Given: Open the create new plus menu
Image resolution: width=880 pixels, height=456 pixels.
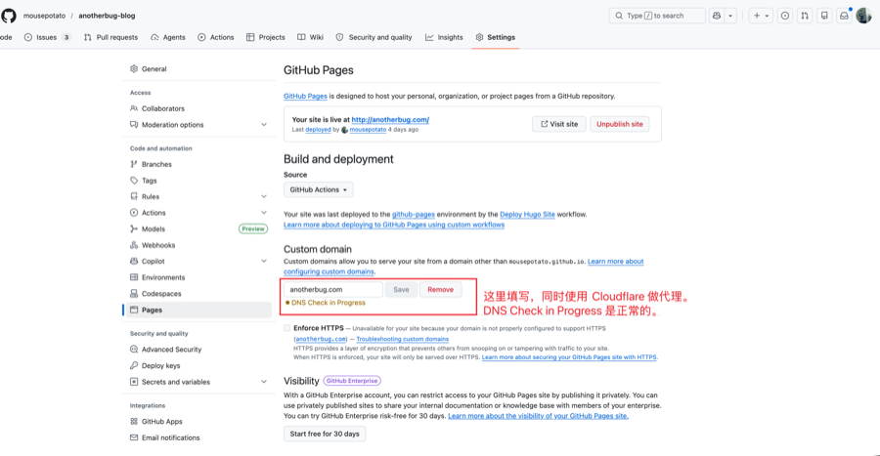Looking at the screenshot, I should 761,16.
